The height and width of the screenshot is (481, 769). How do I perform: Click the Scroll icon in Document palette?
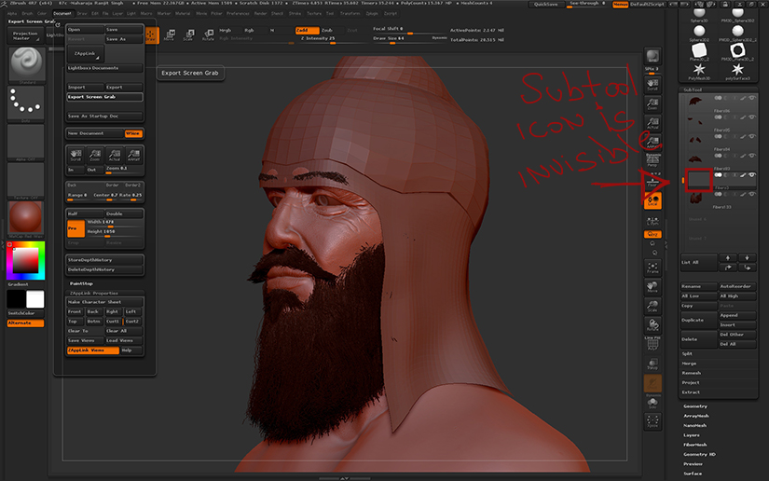(76, 155)
